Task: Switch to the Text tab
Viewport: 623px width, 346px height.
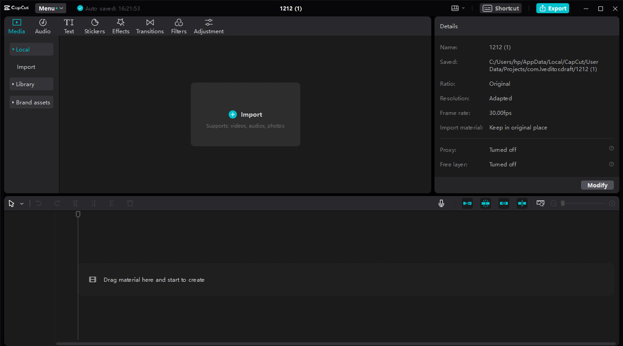Action: tap(69, 26)
